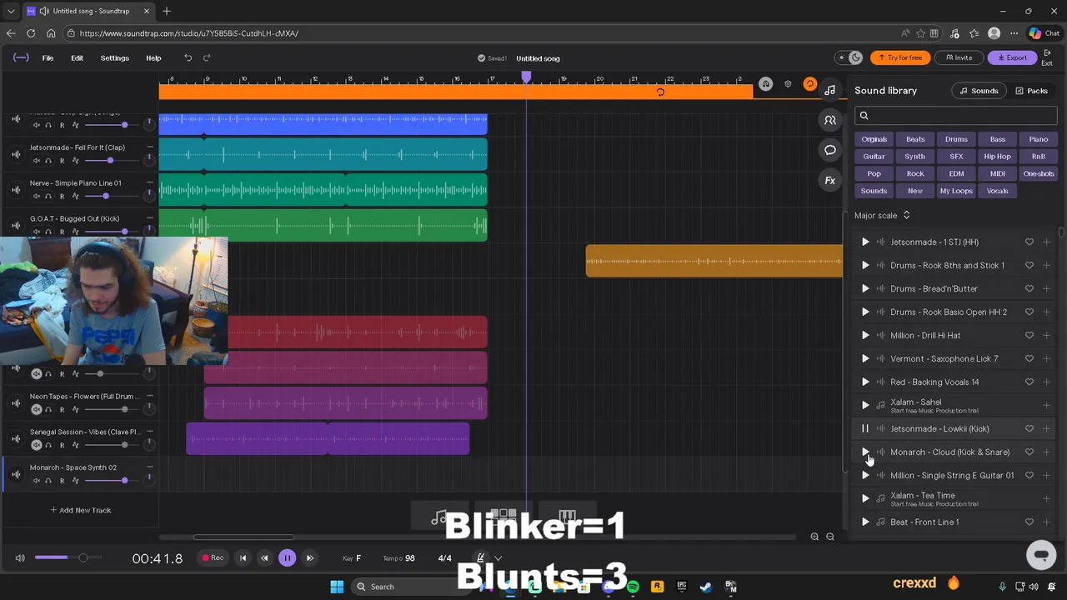1067x600 pixels.
Task: Open the collaborators panel icon
Action: tap(829, 120)
